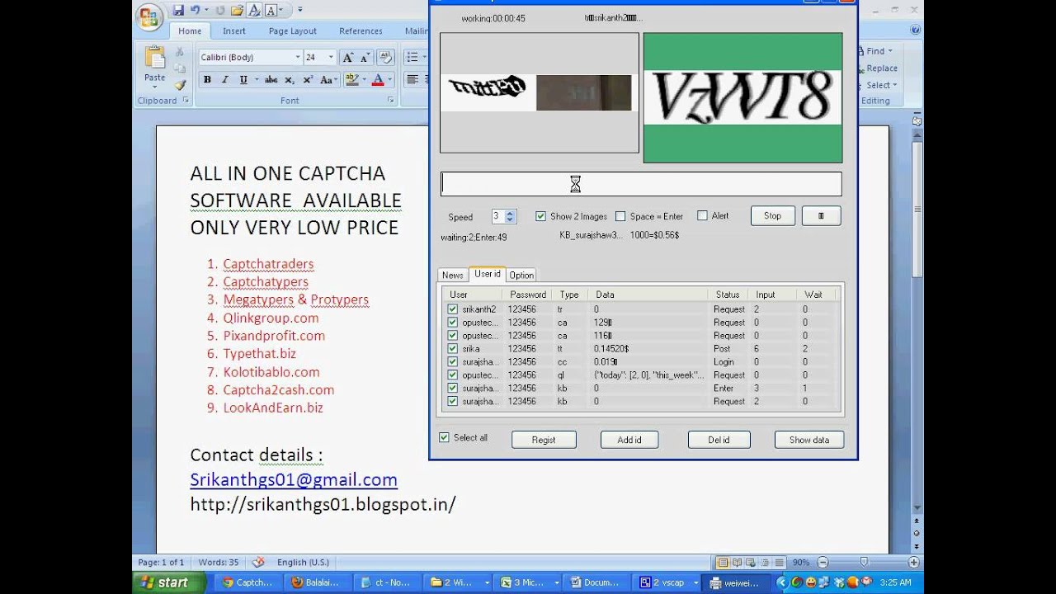Click the zoom in plus button

point(913,563)
